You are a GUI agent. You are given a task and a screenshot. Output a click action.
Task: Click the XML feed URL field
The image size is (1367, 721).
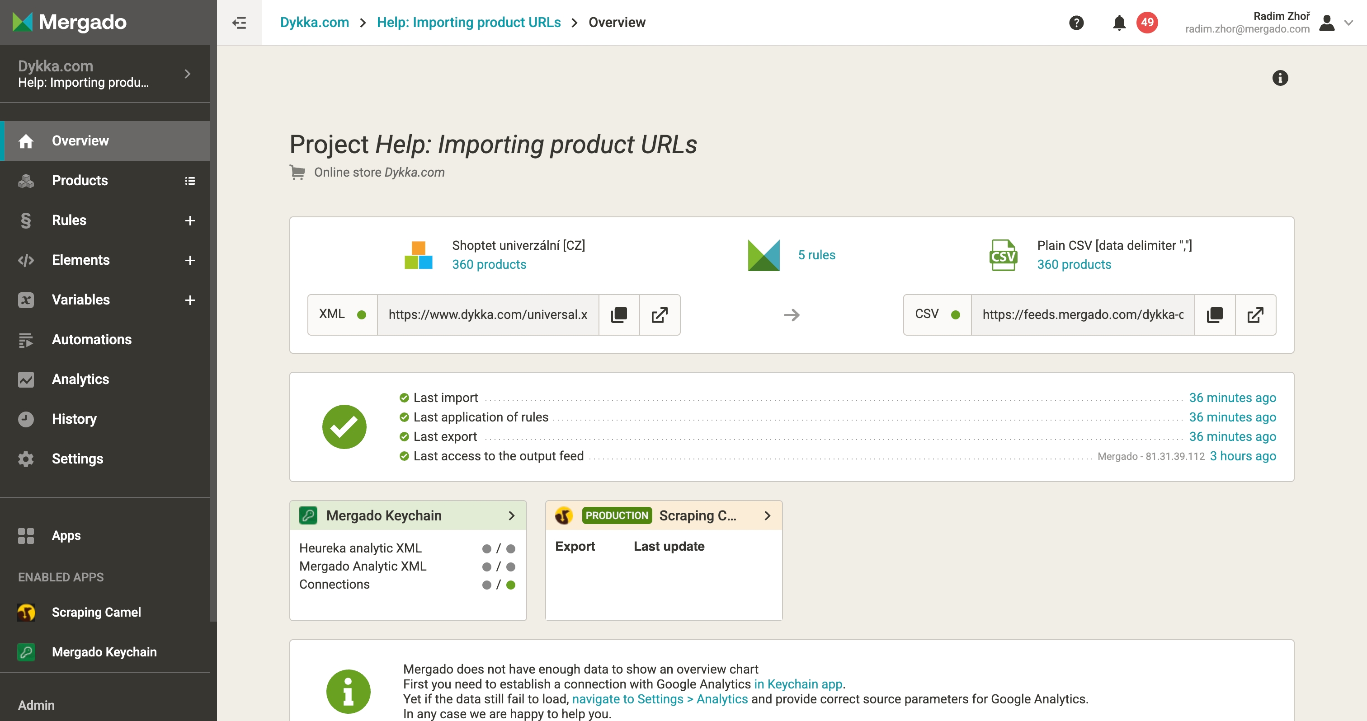click(x=487, y=315)
